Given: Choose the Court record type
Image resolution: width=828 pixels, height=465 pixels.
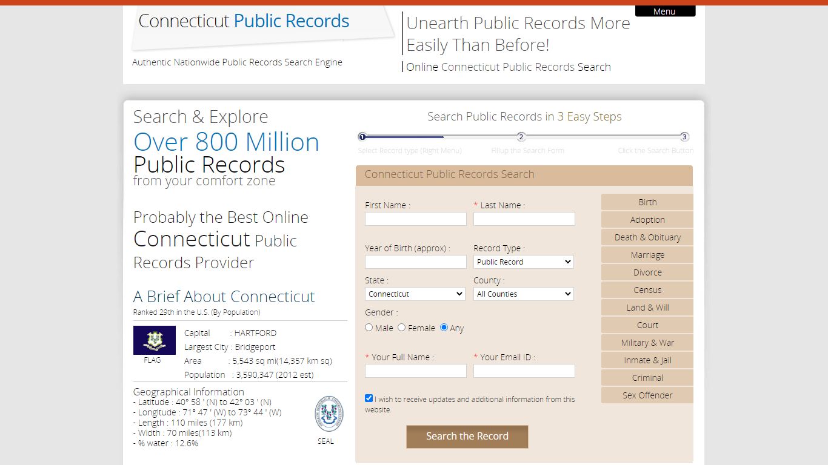Looking at the screenshot, I should click(647, 325).
